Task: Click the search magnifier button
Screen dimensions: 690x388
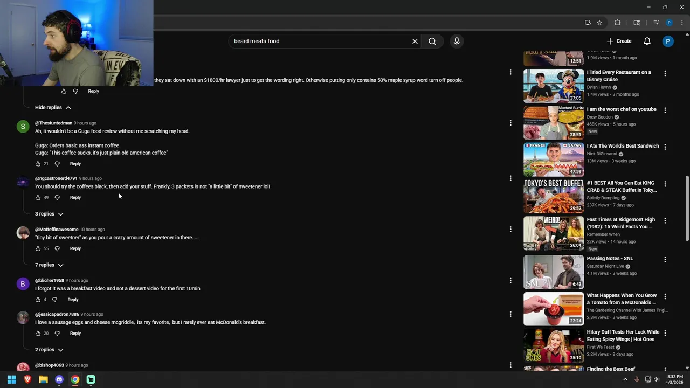Action: click(432, 41)
